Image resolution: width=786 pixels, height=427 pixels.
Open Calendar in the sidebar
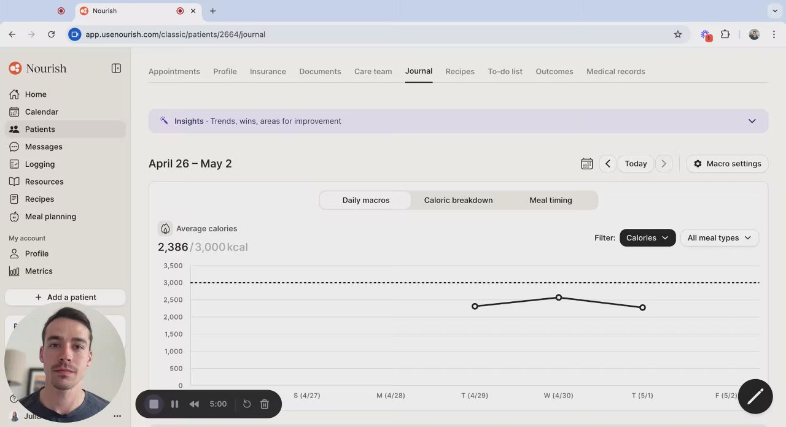coord(65,112)
